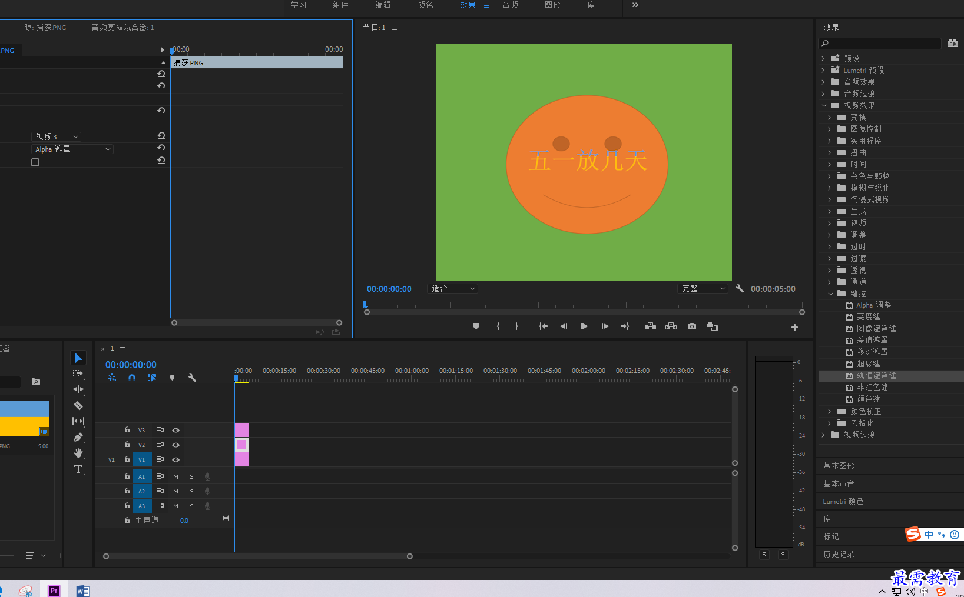Open Program monitor wrench settings
The image size is (964, 597).
coord(740,288)
